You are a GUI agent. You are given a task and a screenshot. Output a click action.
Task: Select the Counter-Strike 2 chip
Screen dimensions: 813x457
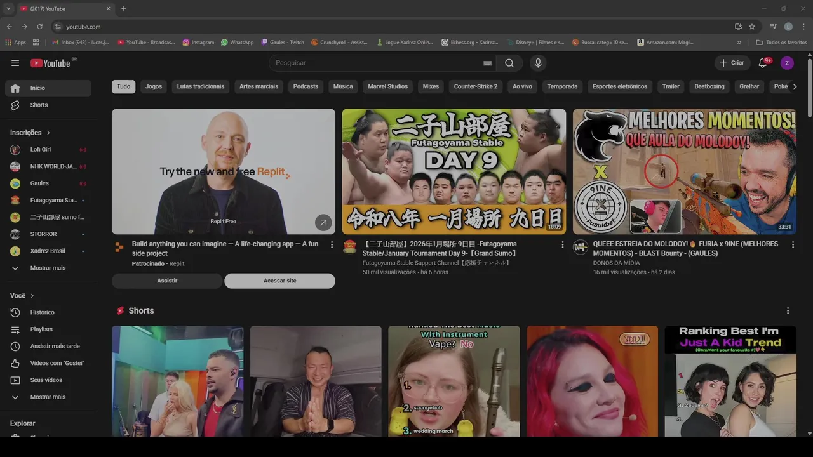click(476, 86)
